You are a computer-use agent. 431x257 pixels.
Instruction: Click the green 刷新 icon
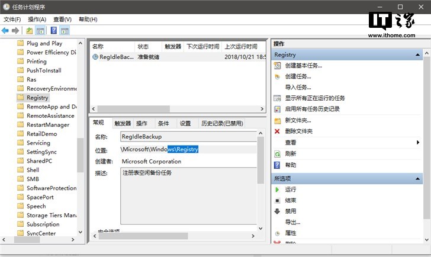(x=277, y=154)
